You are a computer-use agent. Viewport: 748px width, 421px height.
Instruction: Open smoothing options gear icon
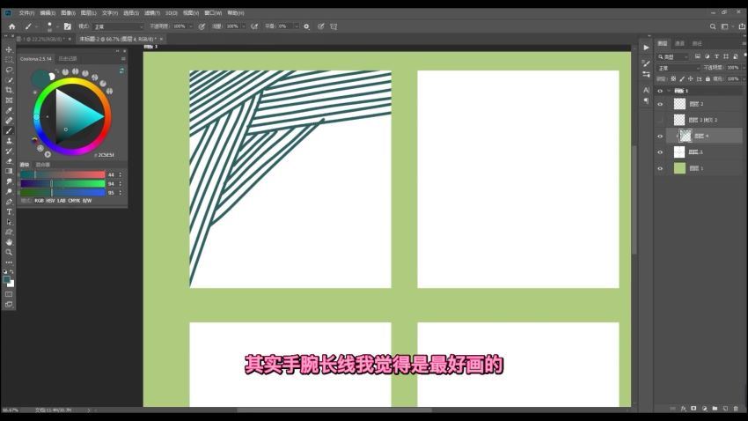point(306,26)
